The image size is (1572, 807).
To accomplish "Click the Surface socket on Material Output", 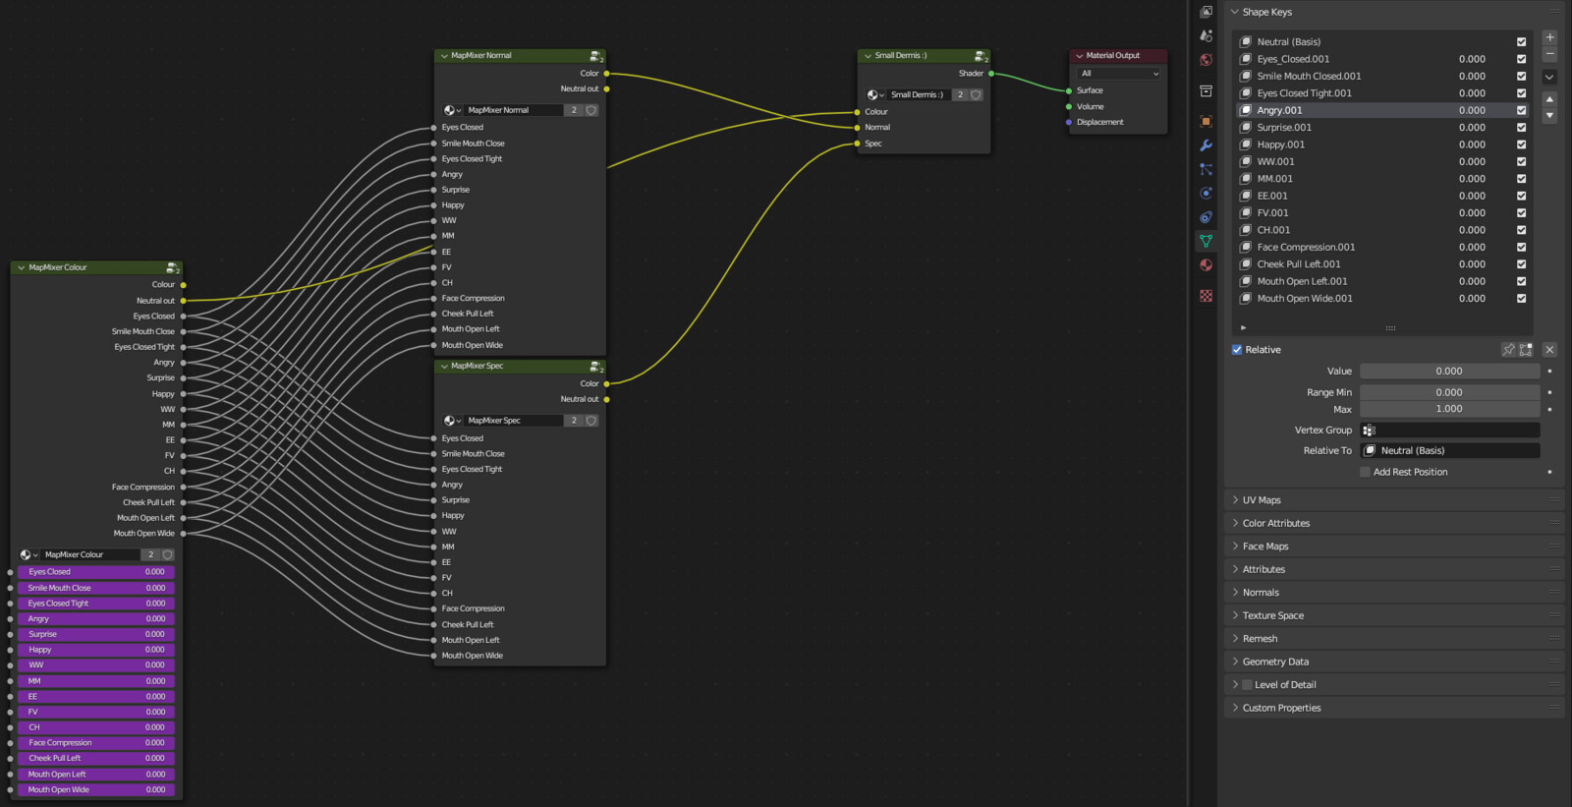I will tap(1069, 90).
